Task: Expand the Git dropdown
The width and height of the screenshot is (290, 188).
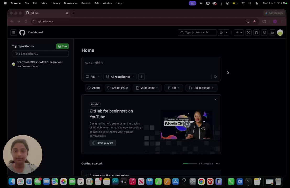Action: tap(173, 88)
